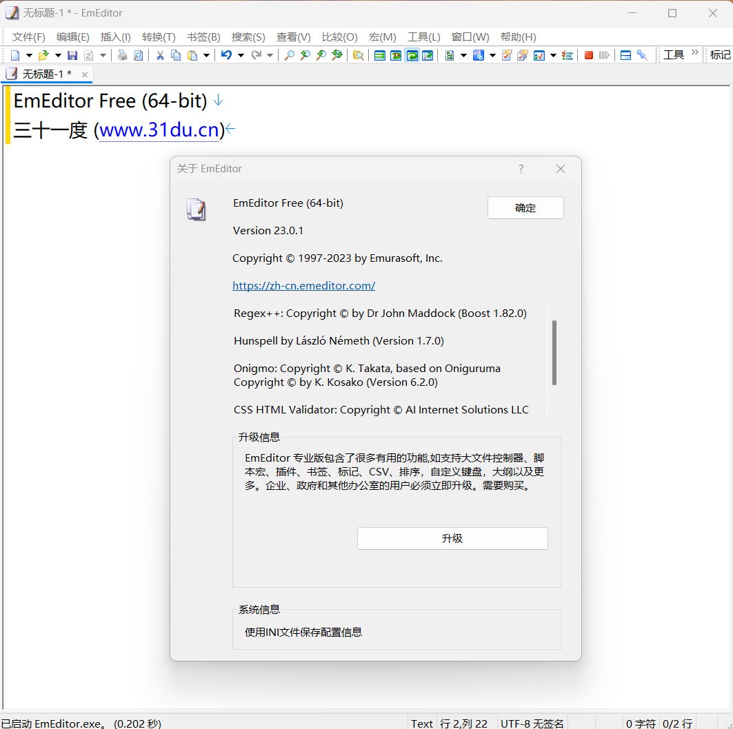Expand the ABC marker dropdown arrow
The height and width of the screenshot is (729, 733).
(492, 56)
